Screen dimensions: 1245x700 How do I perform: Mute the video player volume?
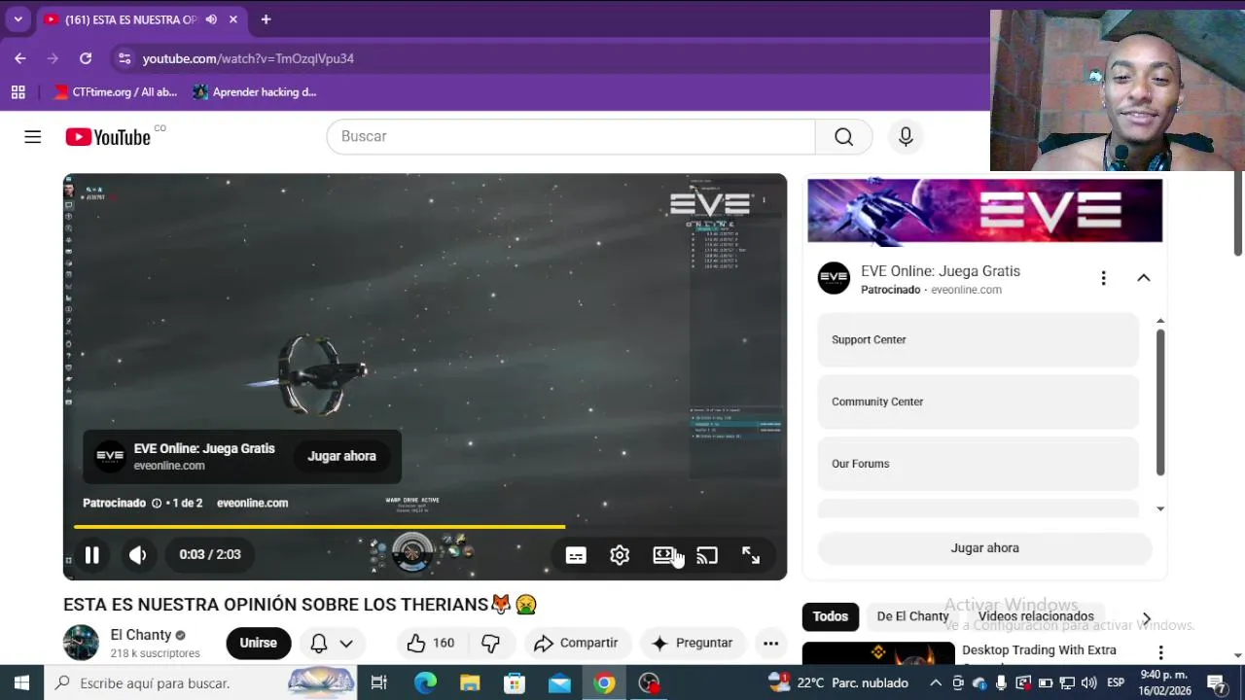tap(138, 555)
